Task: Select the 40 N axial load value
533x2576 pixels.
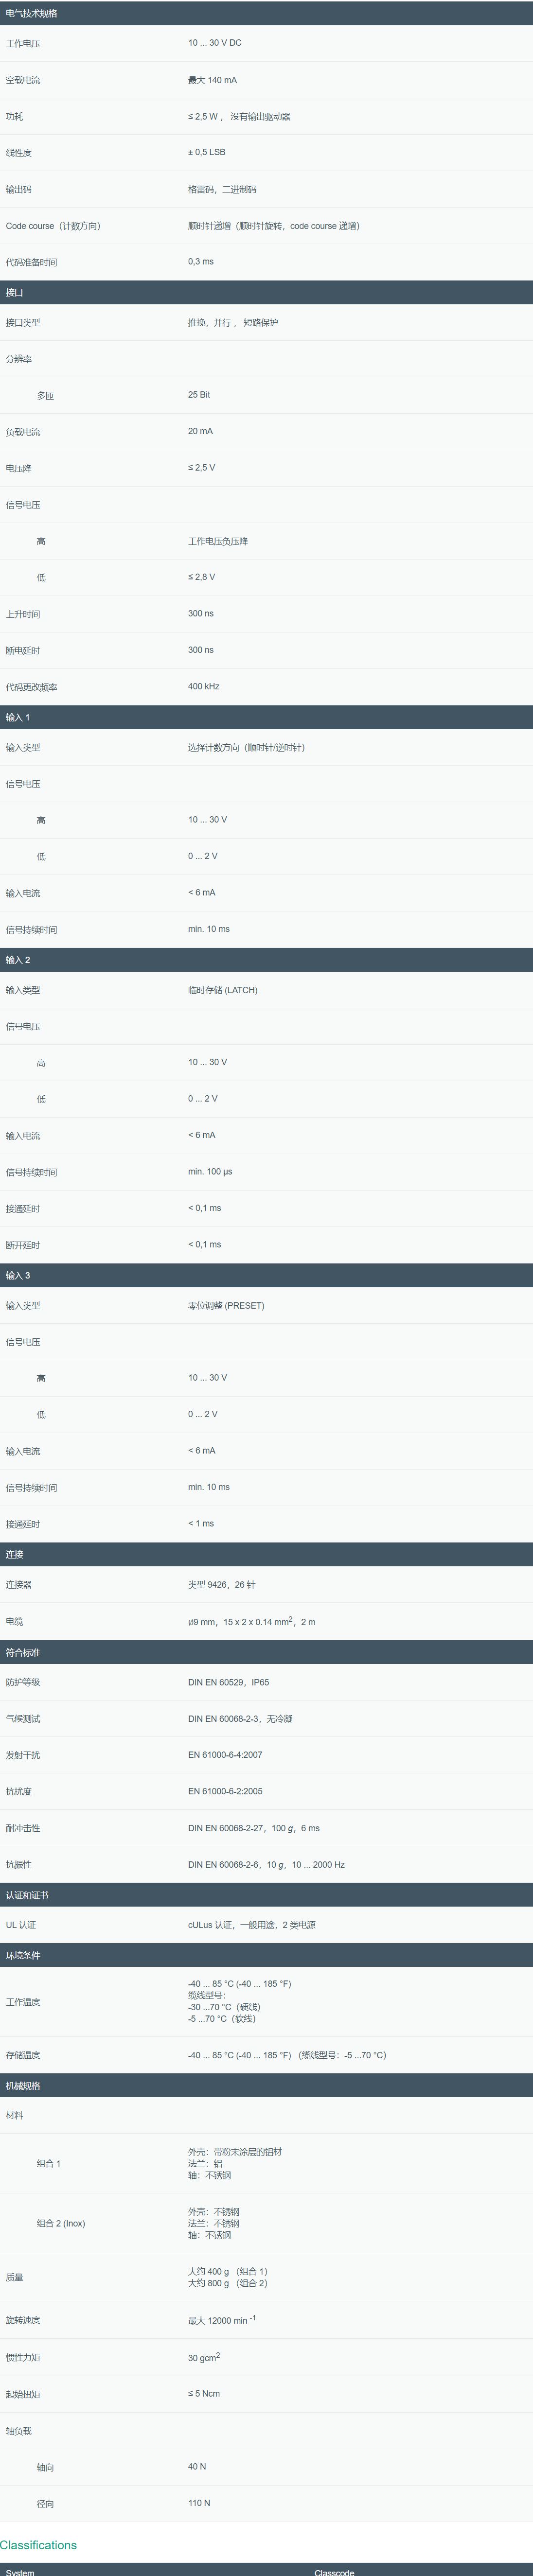Action: pyautogui.click(x=197, y=2466)
